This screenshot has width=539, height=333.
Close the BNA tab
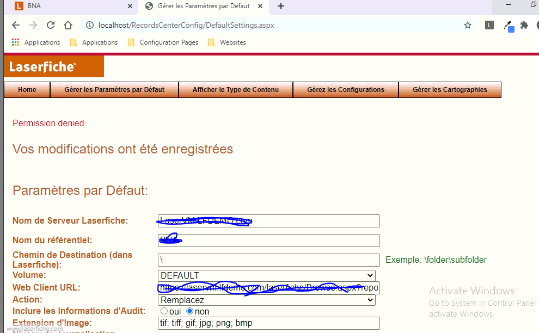click(130, 6)
